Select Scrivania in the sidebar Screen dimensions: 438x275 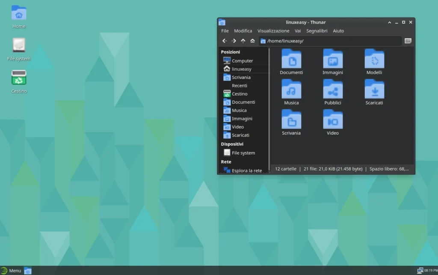240,77
